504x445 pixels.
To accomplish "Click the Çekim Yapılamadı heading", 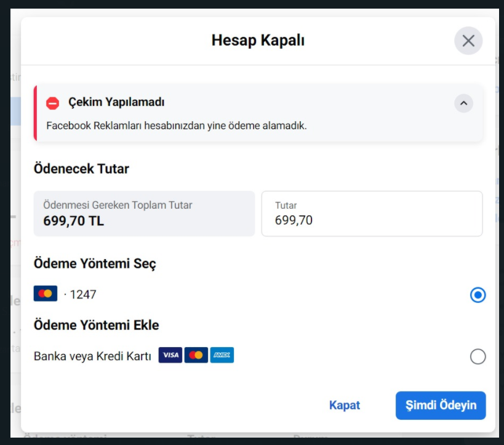I will tap(116, 102).
